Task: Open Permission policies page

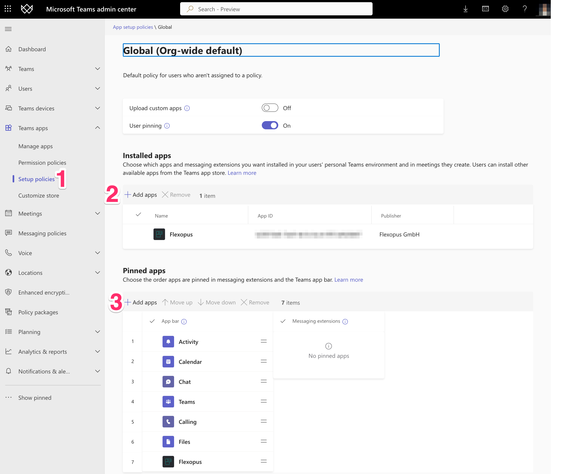Action: (42, 162)
